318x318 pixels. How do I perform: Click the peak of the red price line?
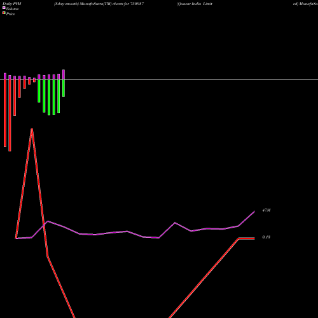point(32,129)
